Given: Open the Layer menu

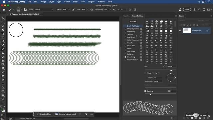Looking at the screenshot, I should click(x=51, y=2).
